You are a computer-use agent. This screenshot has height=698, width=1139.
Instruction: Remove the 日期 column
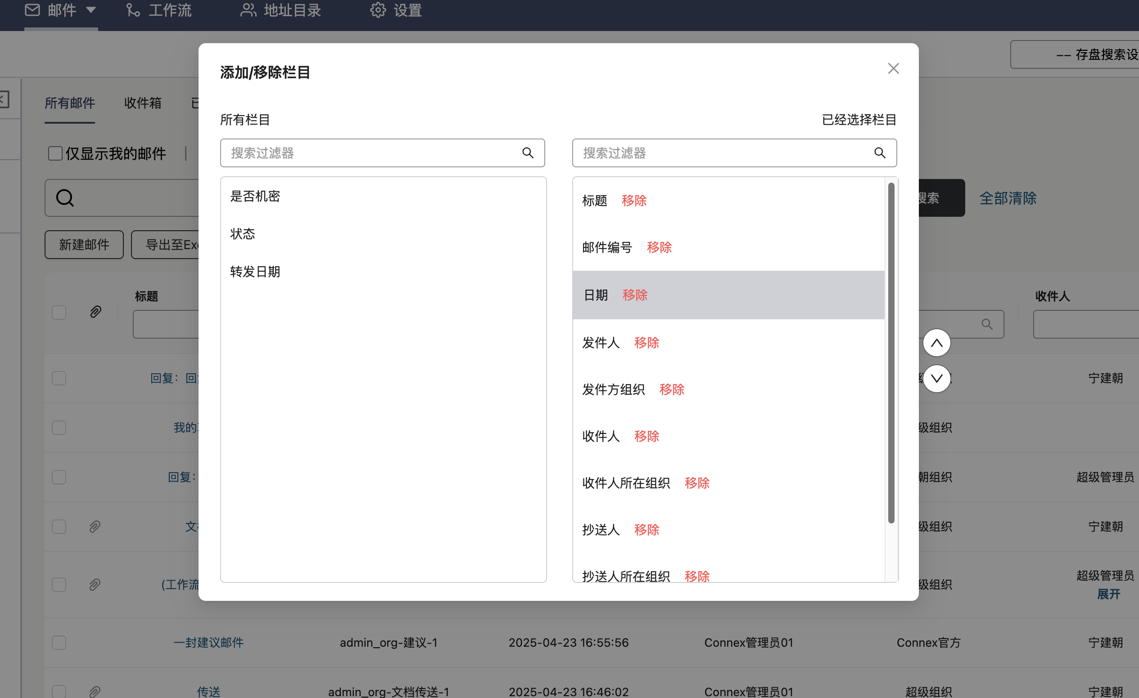click(635, 295)
